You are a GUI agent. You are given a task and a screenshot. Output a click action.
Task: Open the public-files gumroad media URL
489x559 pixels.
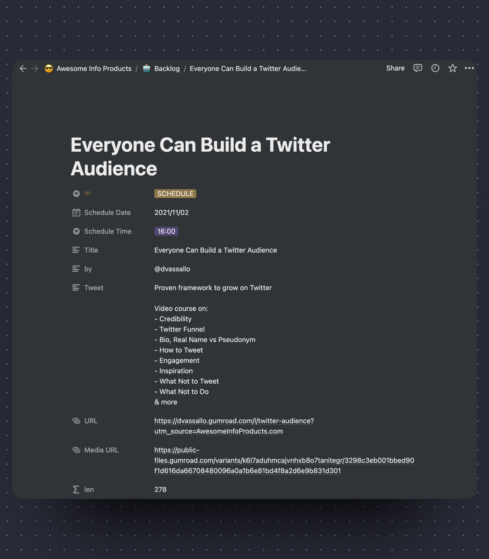[284, 460]
